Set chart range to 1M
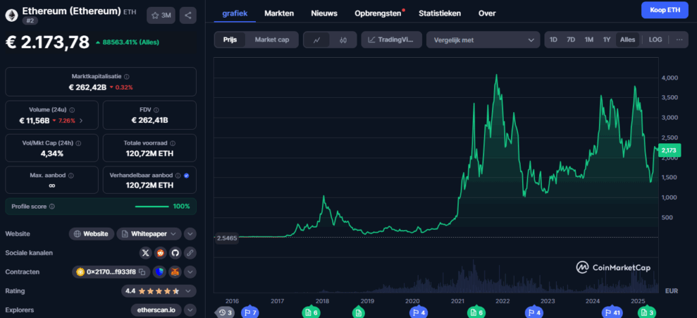697x318 pixels. point(589,39)
